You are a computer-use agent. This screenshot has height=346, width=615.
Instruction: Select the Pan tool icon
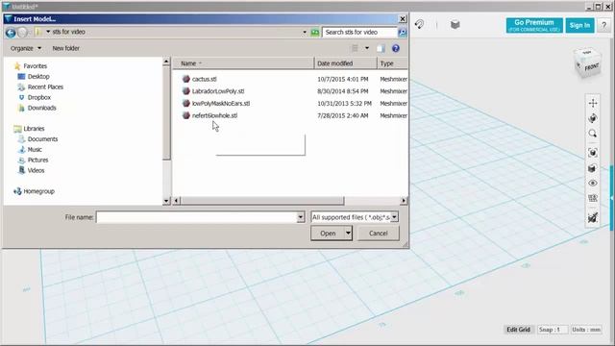coord(593,103)
